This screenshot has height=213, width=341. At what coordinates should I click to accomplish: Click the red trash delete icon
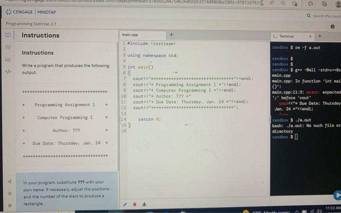coord(134,204)
